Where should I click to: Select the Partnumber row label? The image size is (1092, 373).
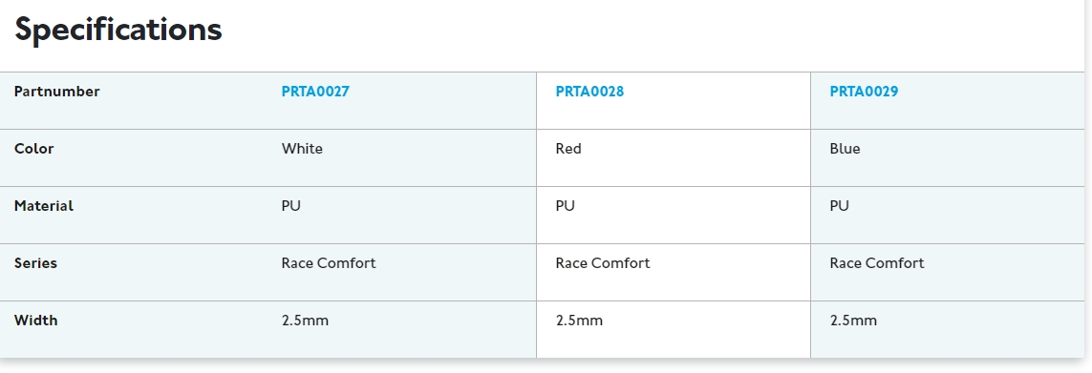click(x=57, y=92)
